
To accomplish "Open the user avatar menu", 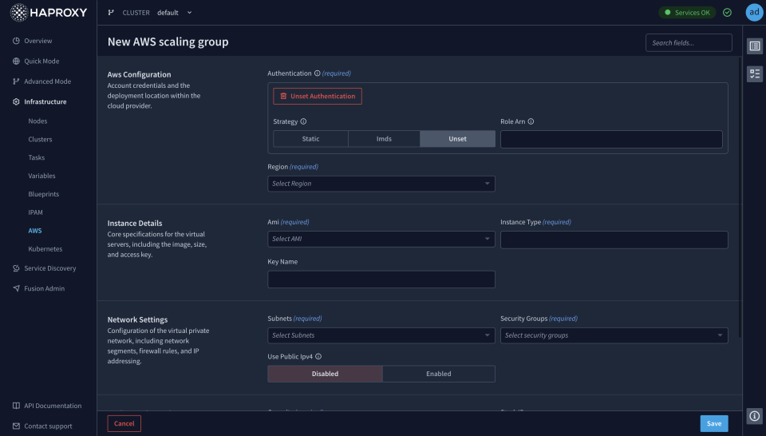I will coord(754,13).
